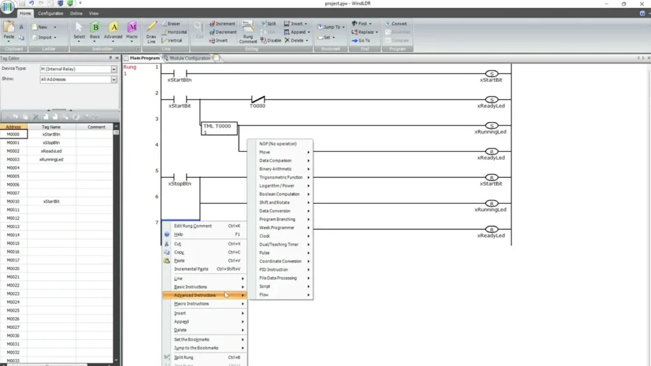This screenshot has height=366, width=651.
Task: Click the Cut icon in context menu
Action: pyautogui.click(x=167, y=244)
